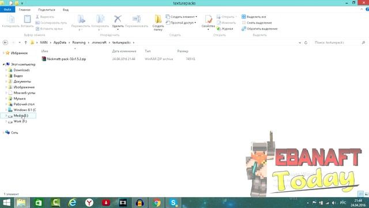Sort by Дата изменения column header
369x208 pixels.
tap(124, 51)
